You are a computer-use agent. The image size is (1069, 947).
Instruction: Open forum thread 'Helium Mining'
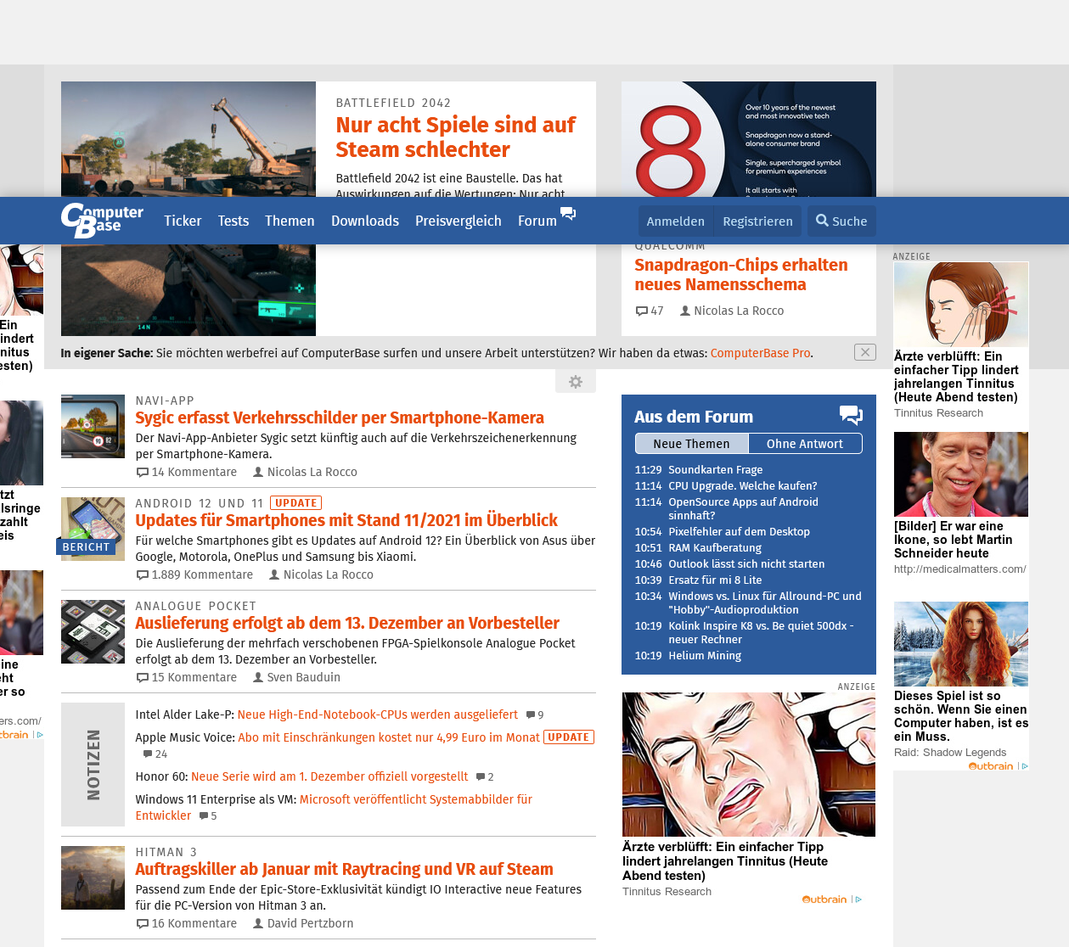pyautogui.click(x=705, y=655)
